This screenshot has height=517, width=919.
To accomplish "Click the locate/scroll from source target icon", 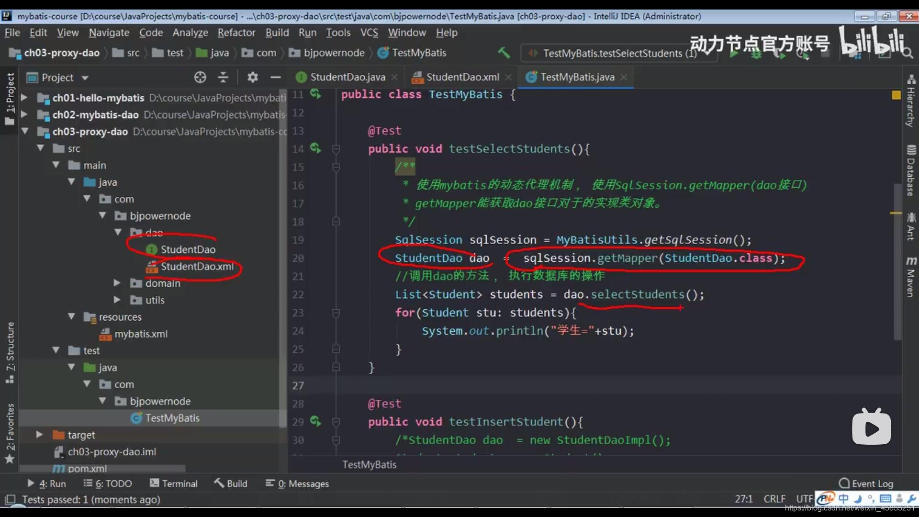I will 200,77.
